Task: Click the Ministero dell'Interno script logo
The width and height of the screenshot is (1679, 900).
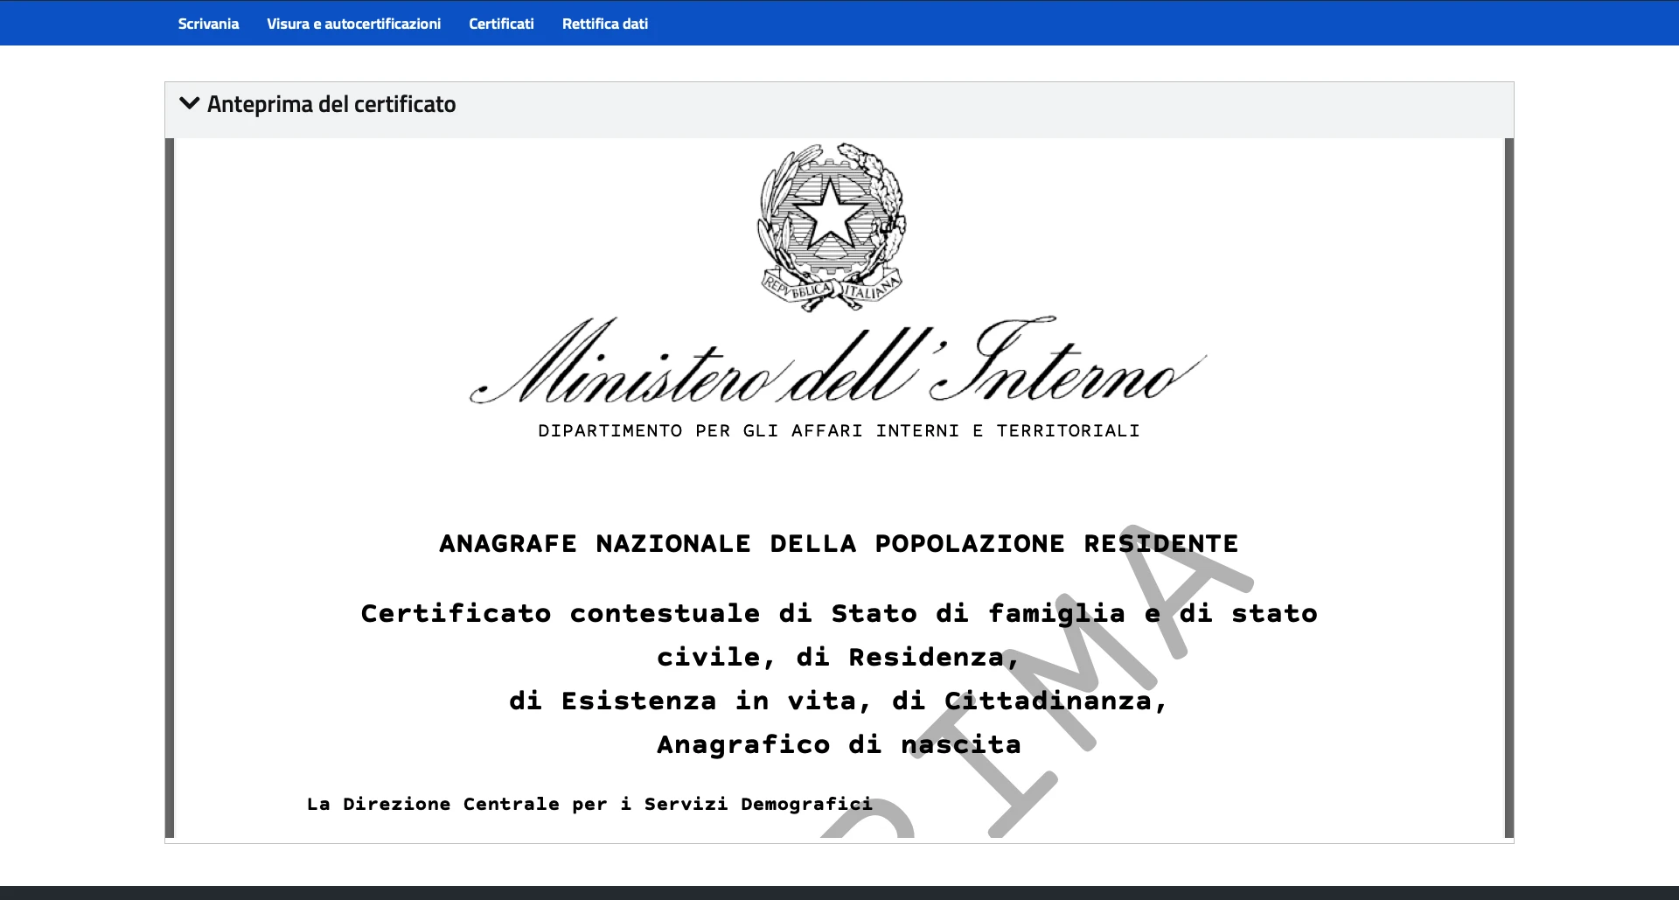Action: (x=838, y=360)
